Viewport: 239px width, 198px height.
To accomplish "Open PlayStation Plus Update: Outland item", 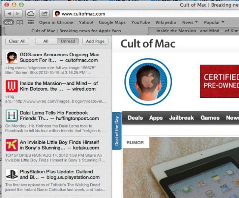I will pyautogui.click(x=57, y=180).
